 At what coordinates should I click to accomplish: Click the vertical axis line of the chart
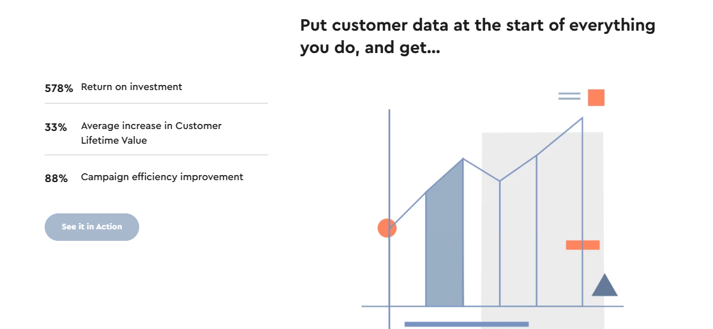pos(389,218)
